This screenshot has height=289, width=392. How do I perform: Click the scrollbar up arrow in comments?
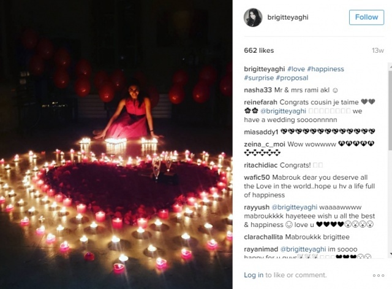click(390, 66)
